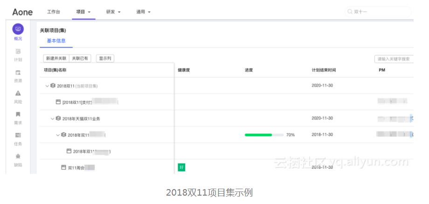The image size is (429, 204).
Task: Open the 风险 risk warning icon
Action: 18,93
